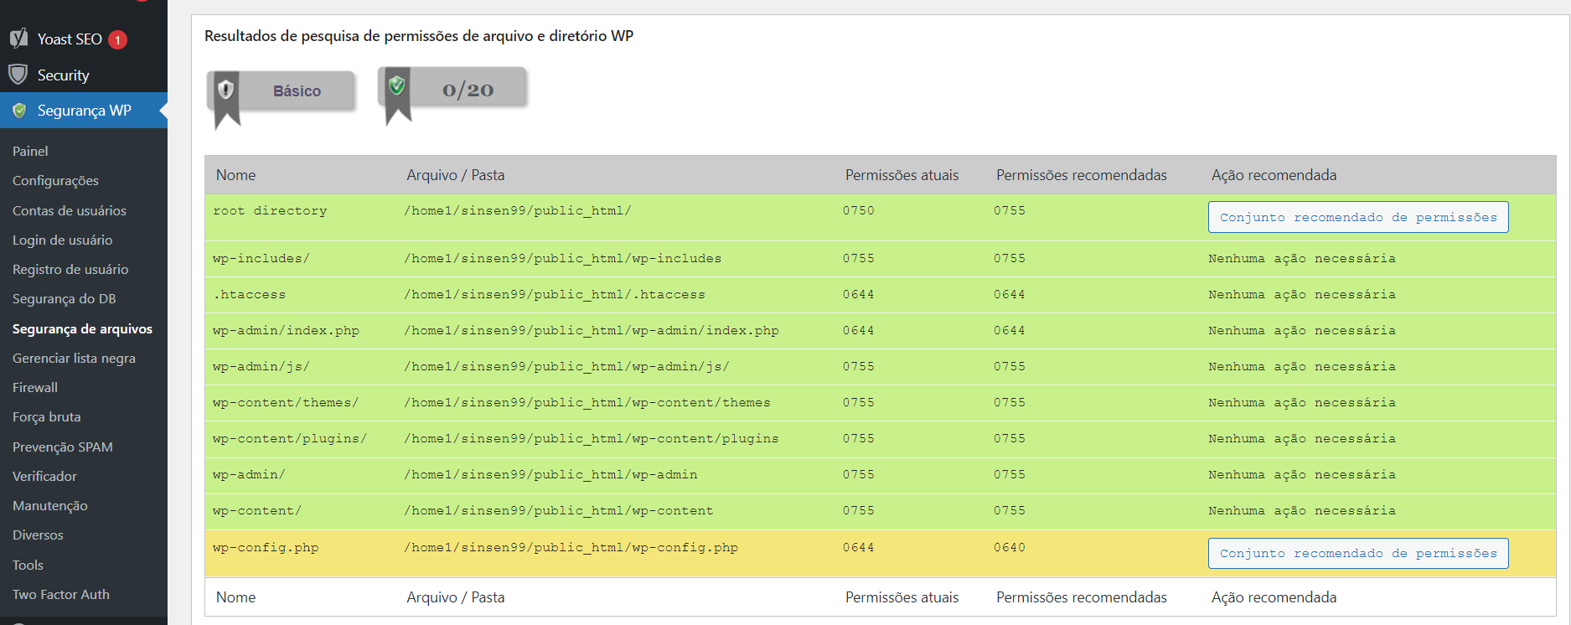Click 'Nenhuma ação necessária' in wp-content/ row
Image resolution: width=1571 pixels, height=625 pixels.
(1302, 510)
